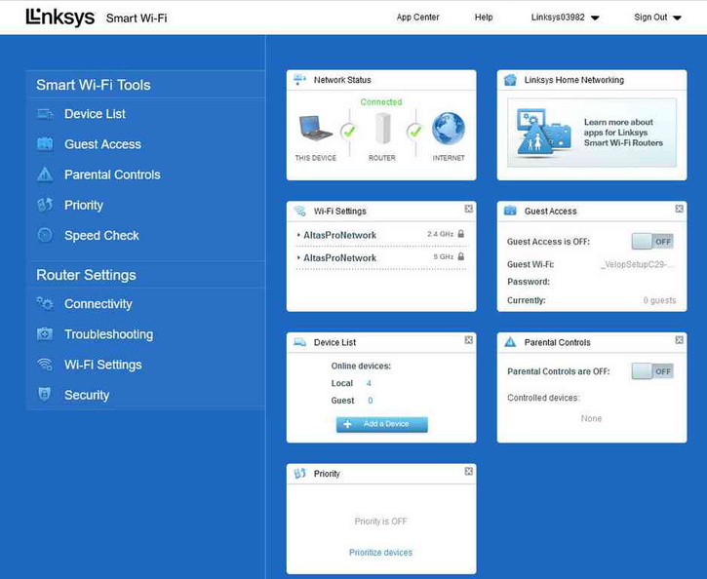This screenshot has height=579, width=707.
Task: Click checkmark between Router and Internet
Action: coord(414,132)
